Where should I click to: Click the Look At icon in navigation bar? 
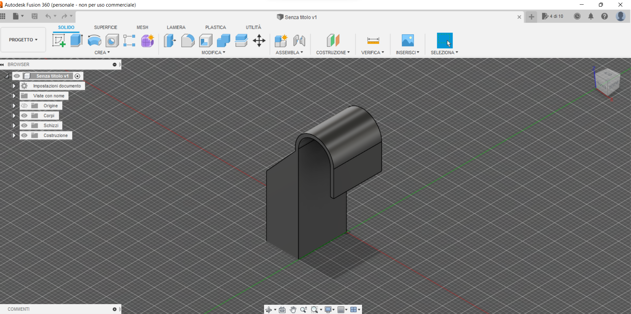pos(282,309)
